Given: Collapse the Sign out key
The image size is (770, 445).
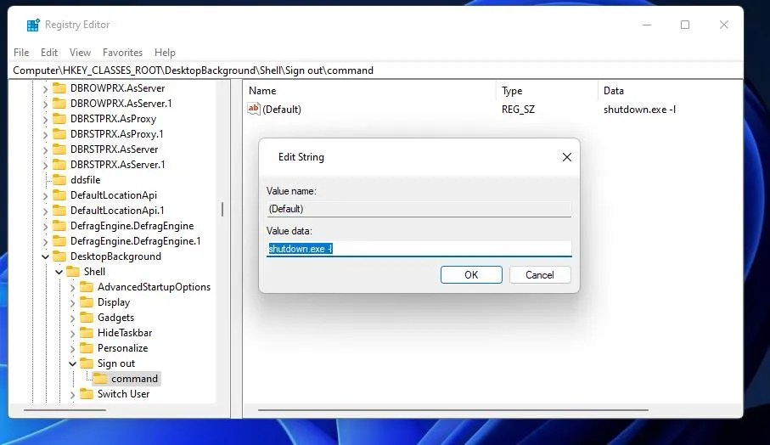Looking at the screenshot, I should [x=73, y=363].
